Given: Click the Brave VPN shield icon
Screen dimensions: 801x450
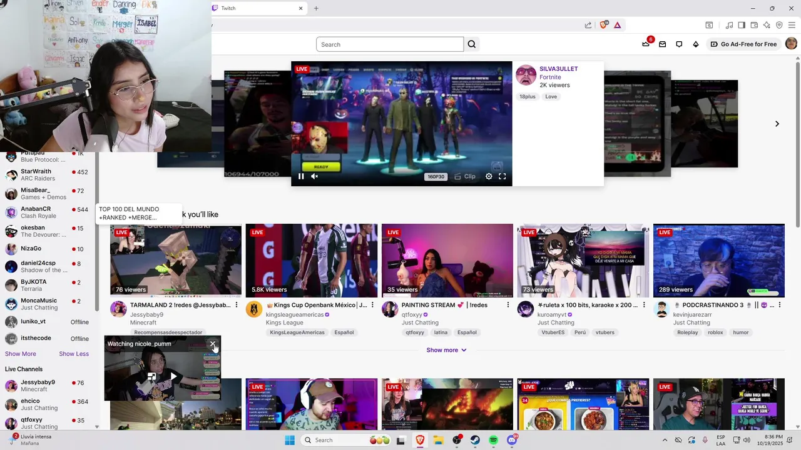Looking at the screenshot, I should (x=779, y=25).
